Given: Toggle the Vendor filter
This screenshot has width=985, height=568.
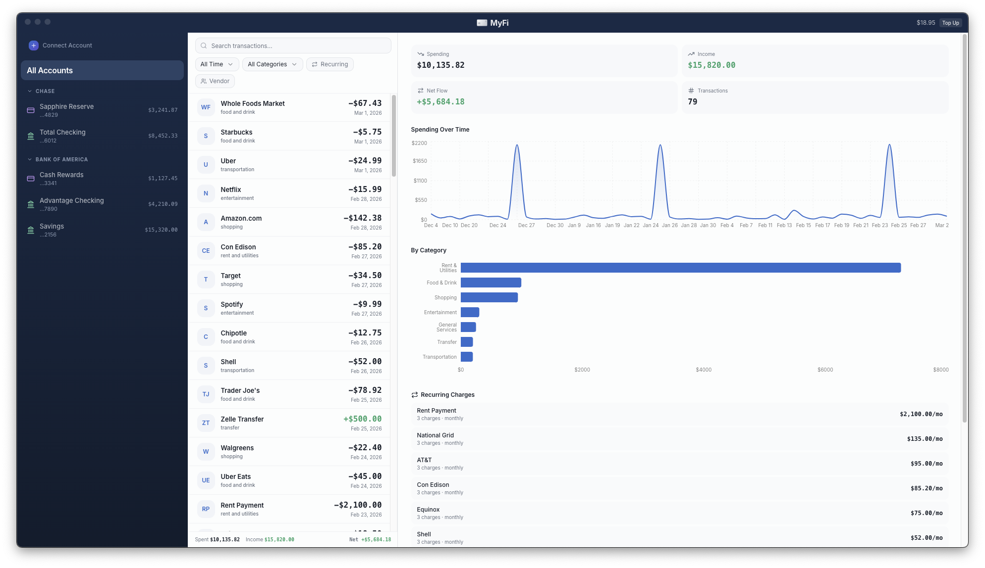Looking at the screenshot, I should pos(215,81).
